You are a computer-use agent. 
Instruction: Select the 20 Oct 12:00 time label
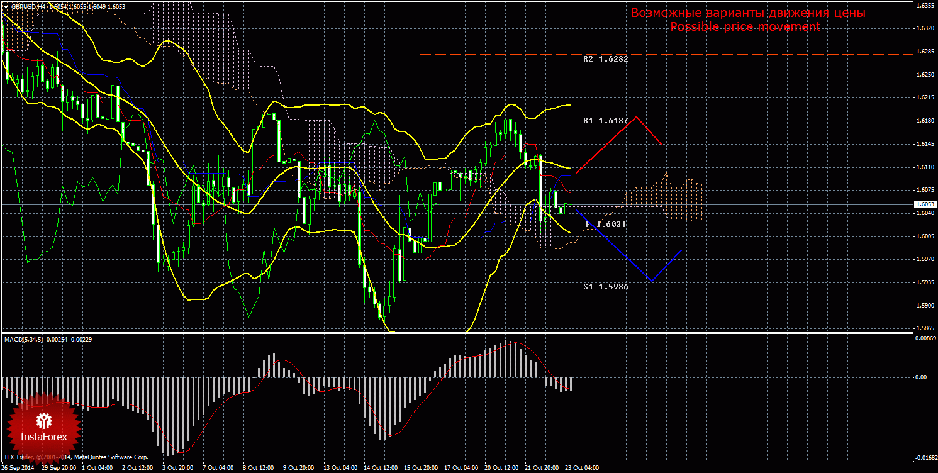[501, 468]
